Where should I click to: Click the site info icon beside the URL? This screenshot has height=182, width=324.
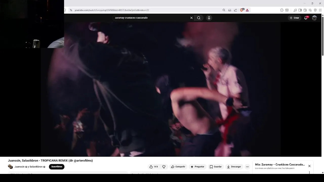tap(71, 10)
